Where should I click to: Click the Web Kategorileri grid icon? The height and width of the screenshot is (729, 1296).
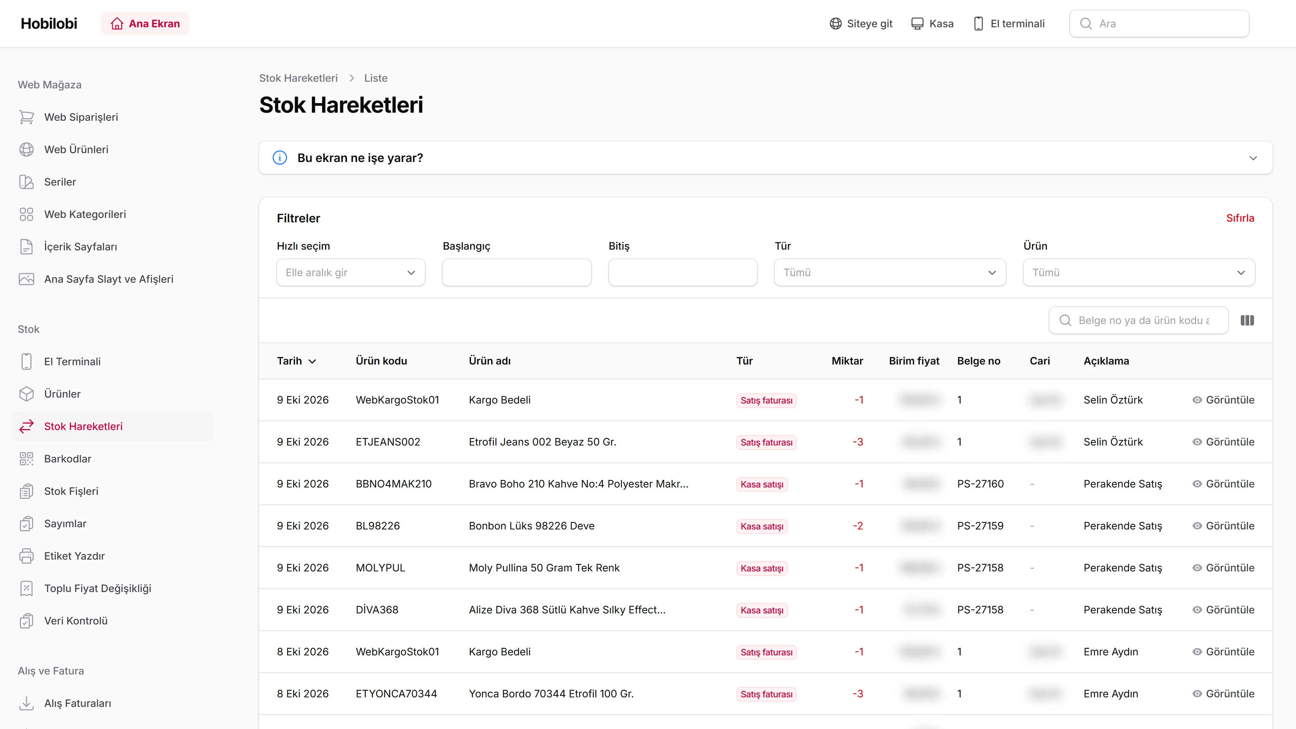(x=26, y=214)
